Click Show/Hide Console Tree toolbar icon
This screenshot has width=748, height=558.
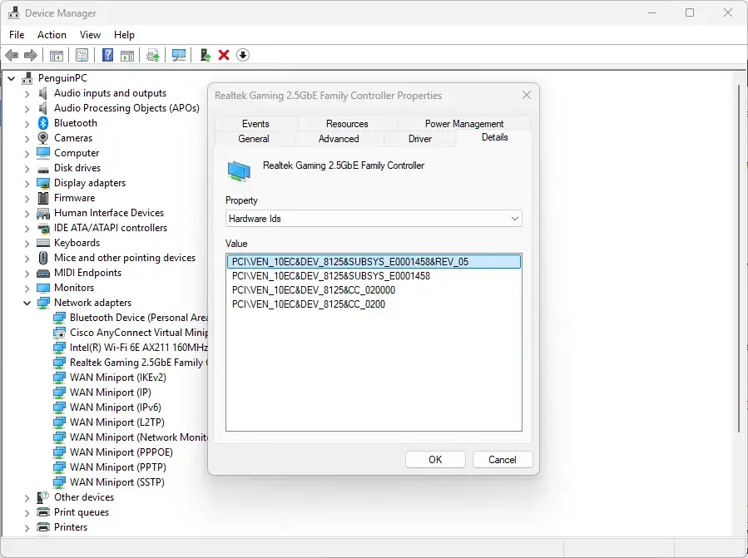[57, 56]
